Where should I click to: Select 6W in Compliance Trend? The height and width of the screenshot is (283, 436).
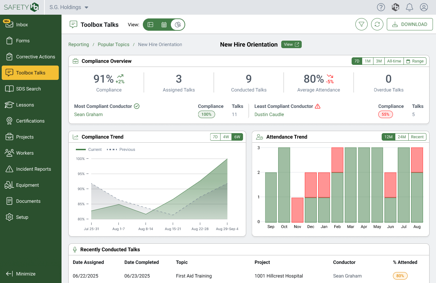click(x=237, y=137)
